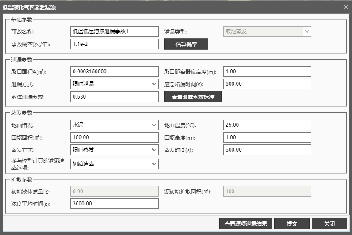Close the dialog with the X icon
This screenshot has height=235, width=352.
345,7
